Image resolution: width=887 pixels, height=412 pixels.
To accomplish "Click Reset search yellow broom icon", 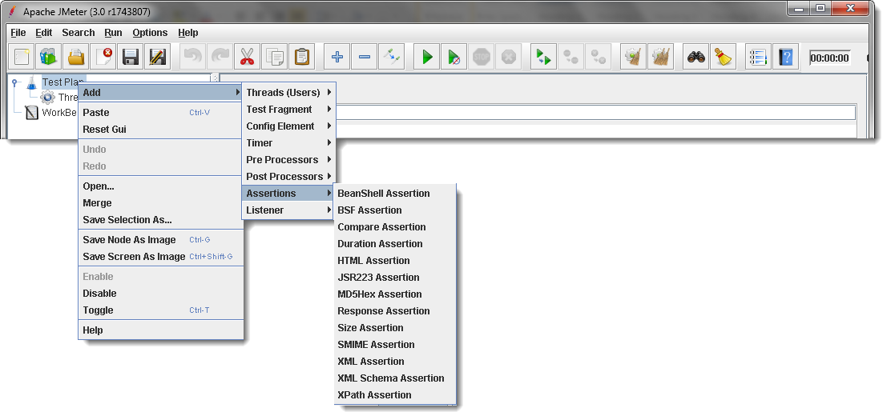I will pyautogui.click(x=723, y=57).
